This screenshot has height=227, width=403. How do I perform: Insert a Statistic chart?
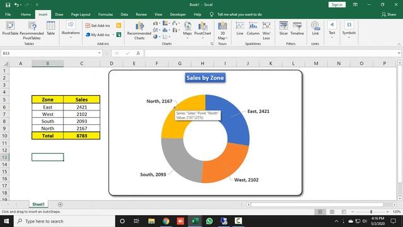tap(166, 30)
